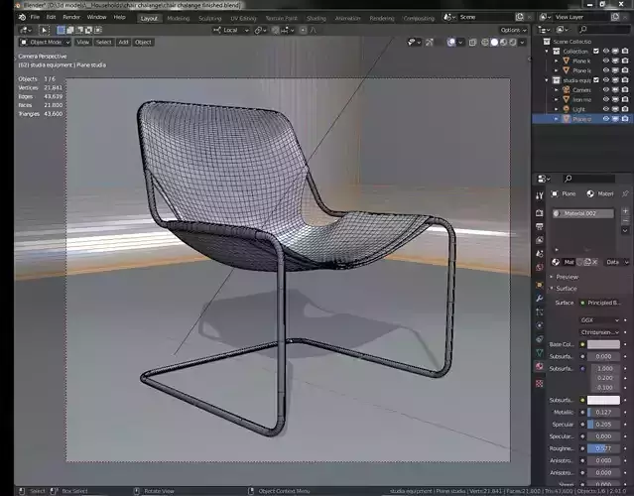This screenshot has width=634, height=496.
Task: Uncheck the studio equipment collection checkbox
Action: [596, 80]
